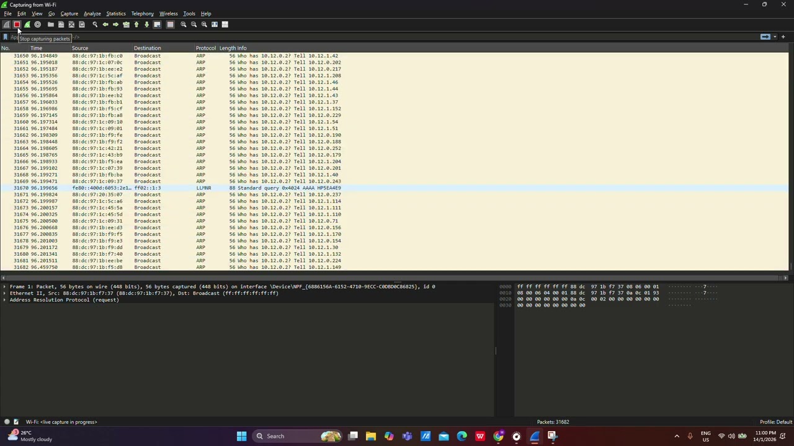This screenshot has height=446, width=794.
Task: Open Google Chrome from taskbar
Action: [498, 436]
